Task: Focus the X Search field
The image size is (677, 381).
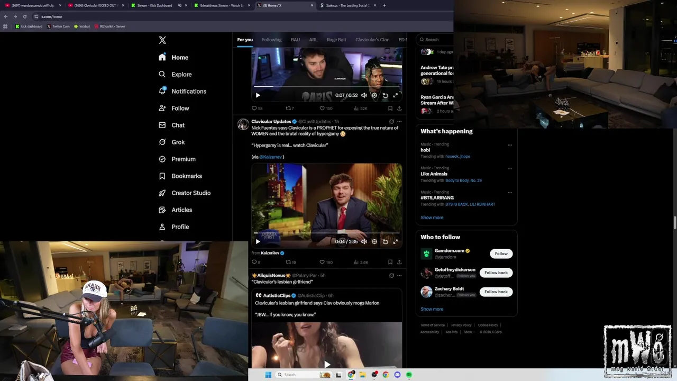Action: [x=435, y=40]
